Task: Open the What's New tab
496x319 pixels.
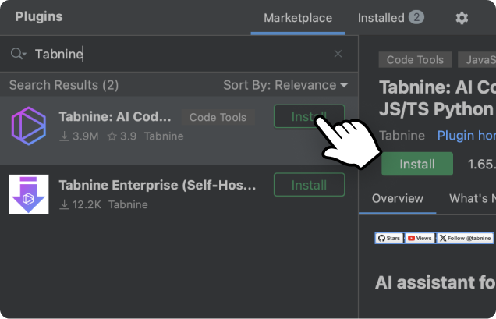Action: [x=471, y=198]
